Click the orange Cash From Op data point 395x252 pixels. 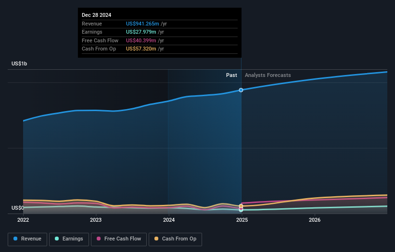click(x=241, y=206)
